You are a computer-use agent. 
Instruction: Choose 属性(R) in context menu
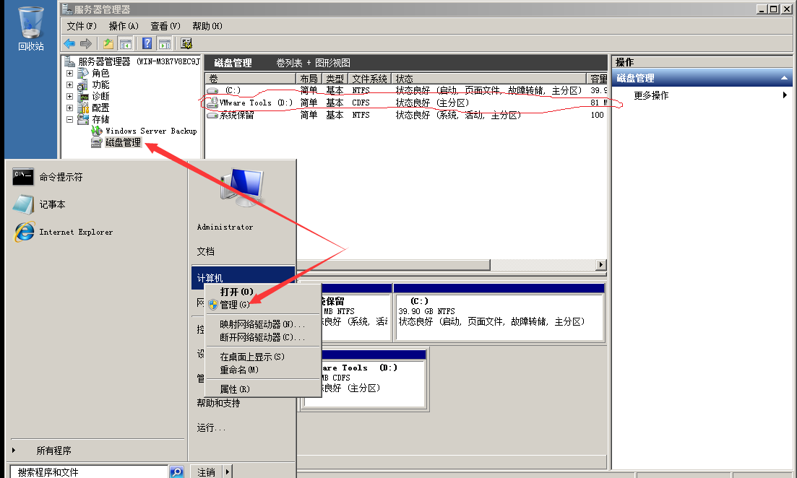262,389
